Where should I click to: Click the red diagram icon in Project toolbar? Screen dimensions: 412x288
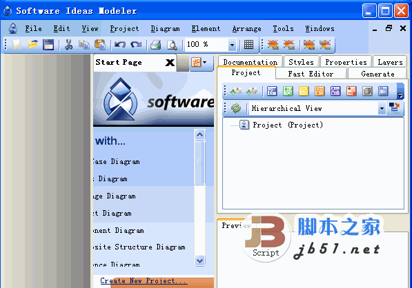pyautogui.click(x=351, y=91)
